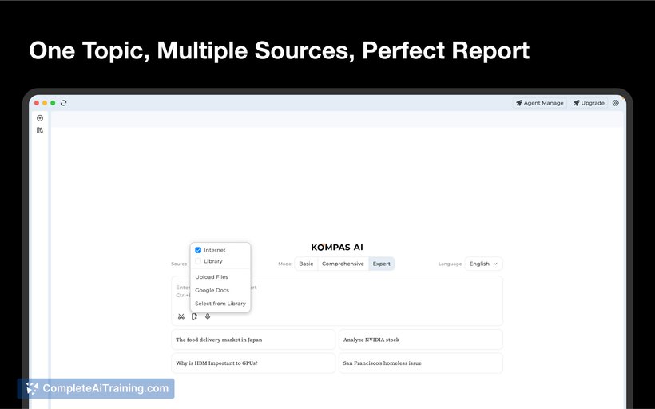The width and height of the screenshot is (655, 409).
Task: Pick 'Analyze NVIDIA stock' suggestion
Action: pyautogui.click(x=421, y=340)
